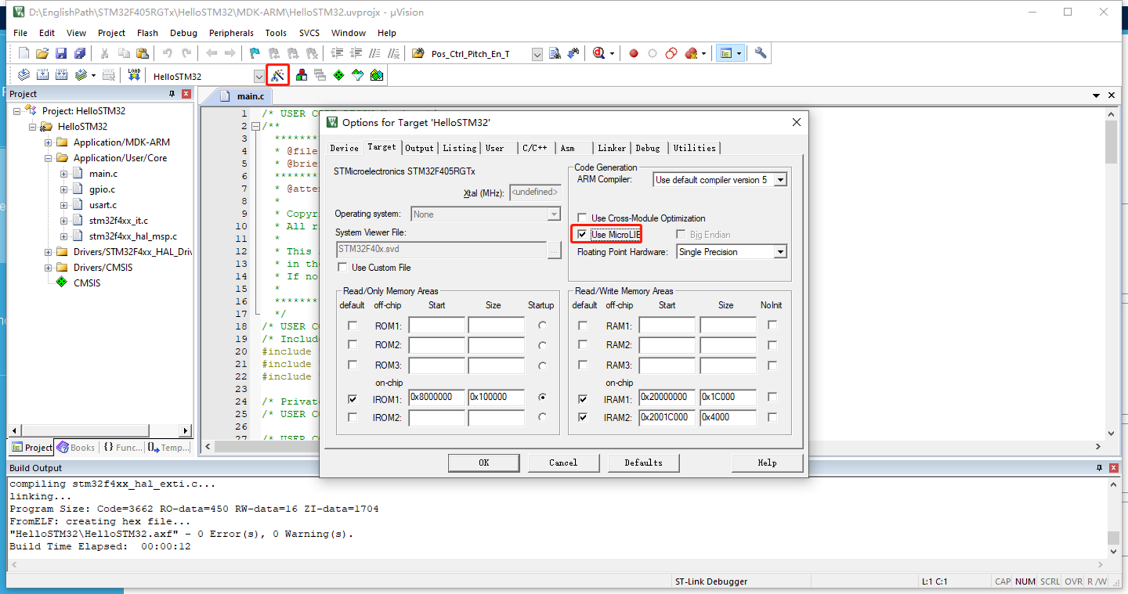Build target files
Screen dimensions: 1128x594
(x=42, y=75)
